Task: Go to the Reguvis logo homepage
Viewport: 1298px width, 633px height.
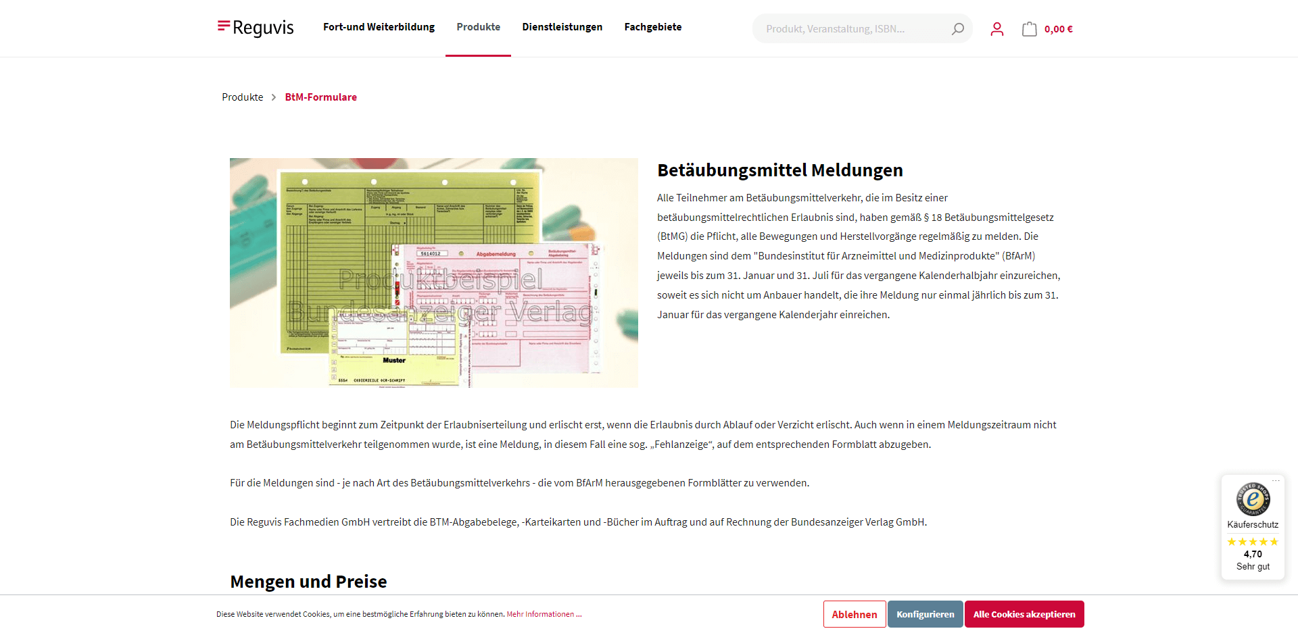Action: click(256, 28)
